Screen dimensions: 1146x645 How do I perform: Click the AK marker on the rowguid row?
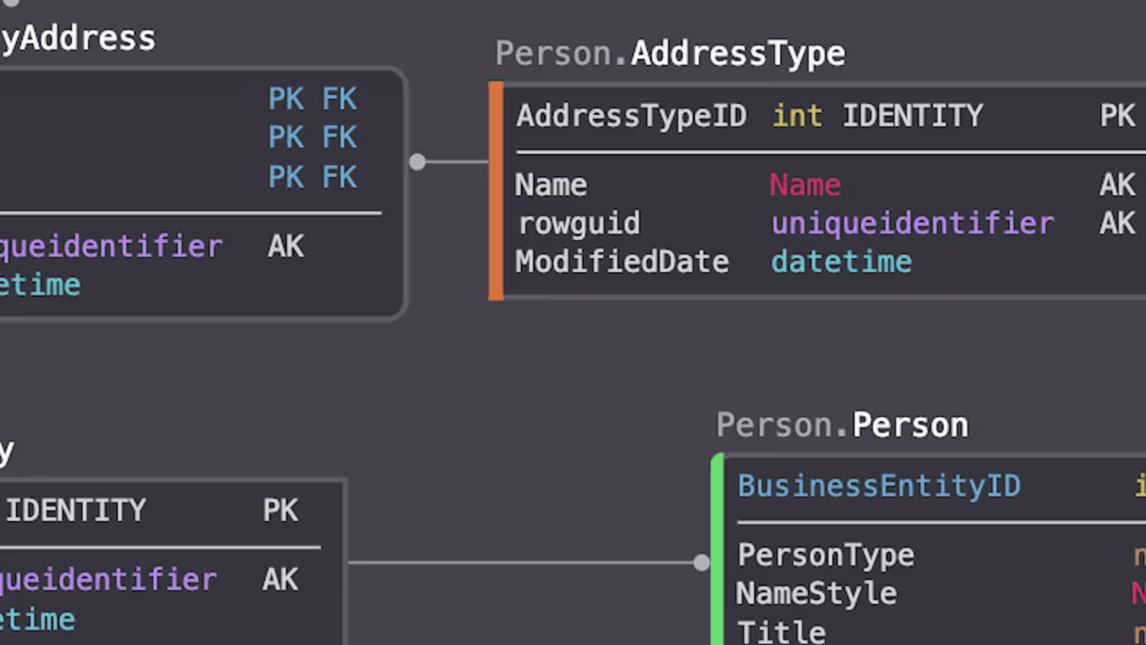[1117, 224]
